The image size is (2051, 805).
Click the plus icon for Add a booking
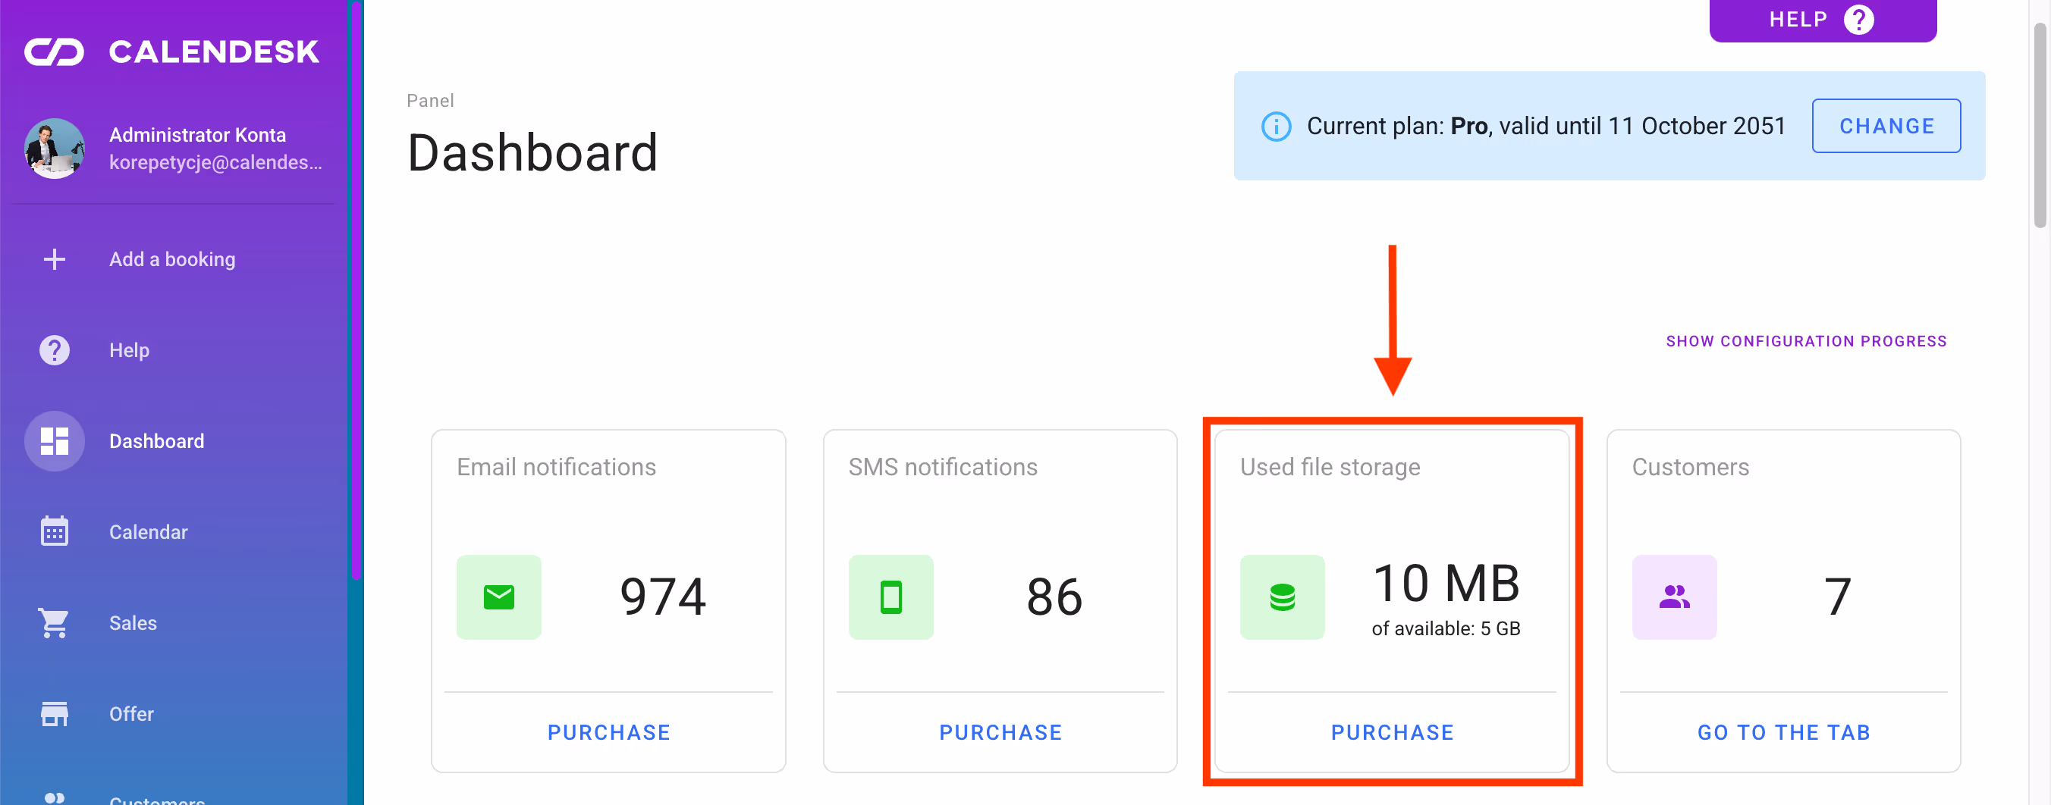(54, 259)
